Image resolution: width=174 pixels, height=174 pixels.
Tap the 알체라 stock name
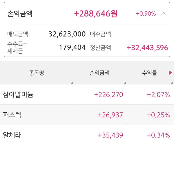click(12, 135)
